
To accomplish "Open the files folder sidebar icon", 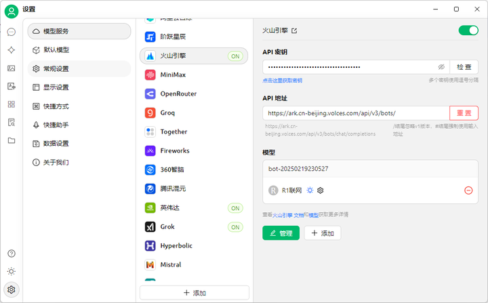I will click(12, 140).
